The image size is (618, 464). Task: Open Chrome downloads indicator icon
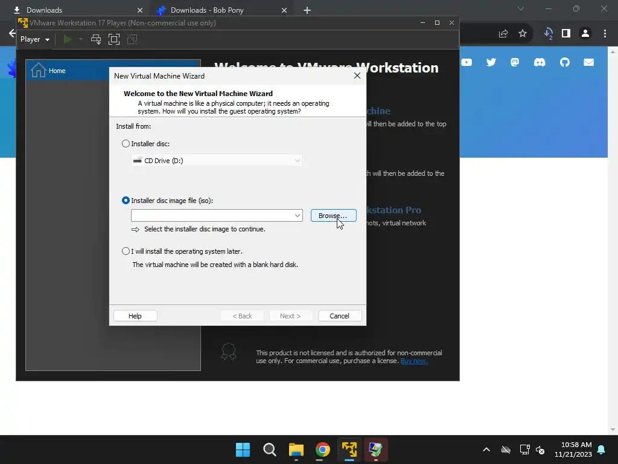click(x=548, y=34)
